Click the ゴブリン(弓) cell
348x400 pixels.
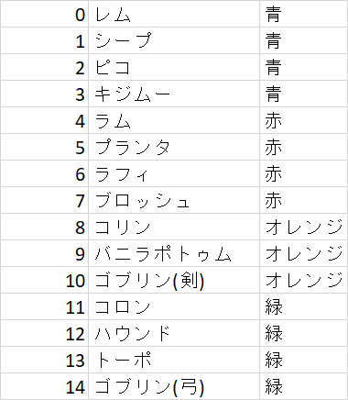coord(174,386)
